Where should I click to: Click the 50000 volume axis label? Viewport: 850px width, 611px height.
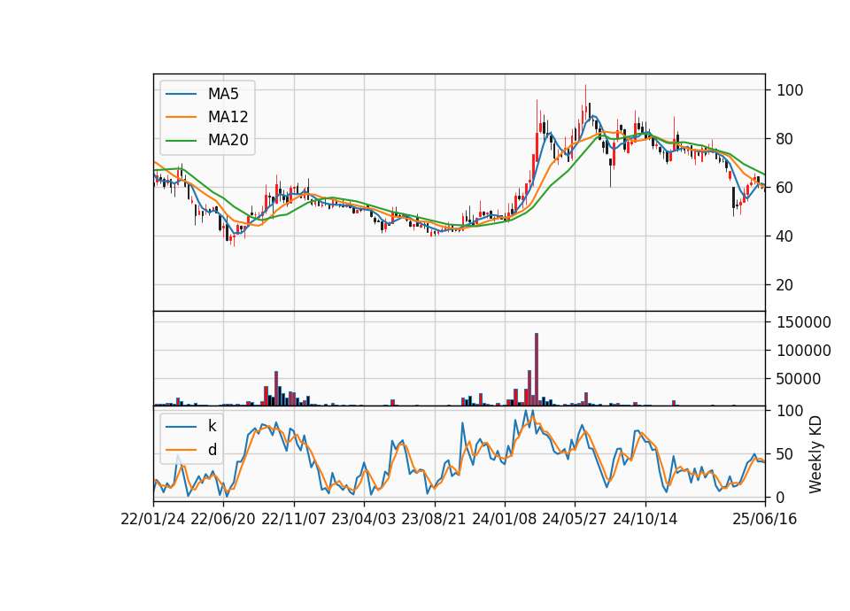[799, 379]
